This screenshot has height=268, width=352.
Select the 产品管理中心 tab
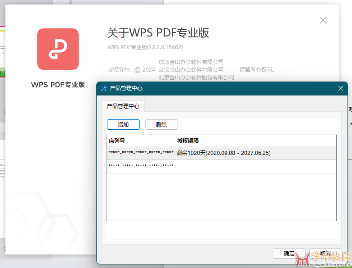(123, 106)
